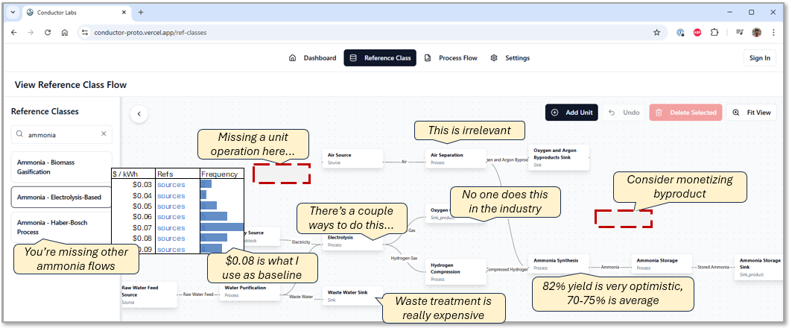Open the Dashboard page

pos(312,58)
